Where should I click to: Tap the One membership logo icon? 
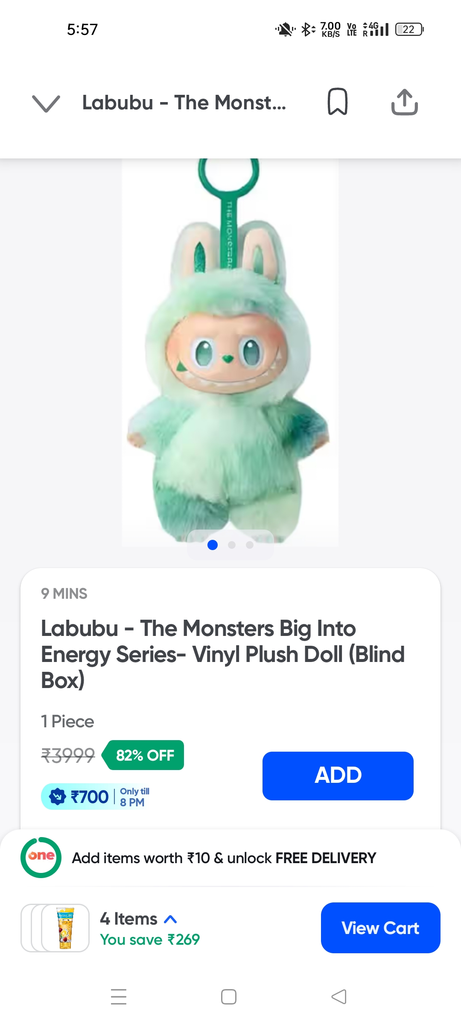[41, 858]
